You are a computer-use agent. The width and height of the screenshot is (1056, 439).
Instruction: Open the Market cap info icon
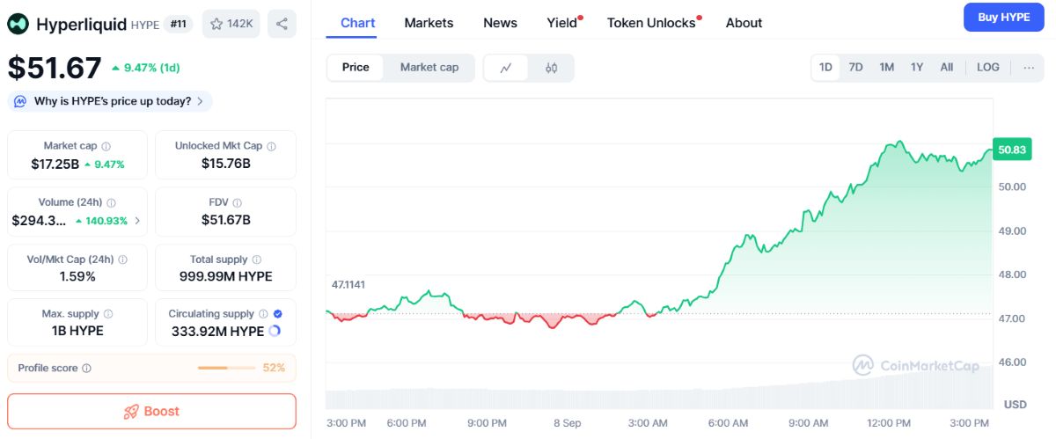(106, 146)
